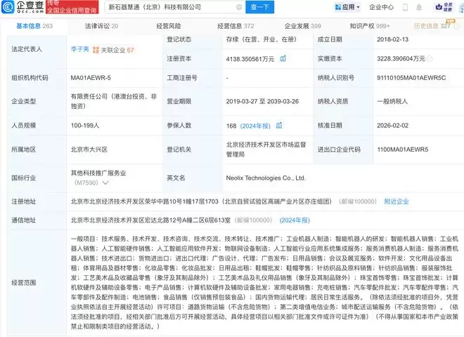Click the 关联企业 network icon

[x=101, y=50]
